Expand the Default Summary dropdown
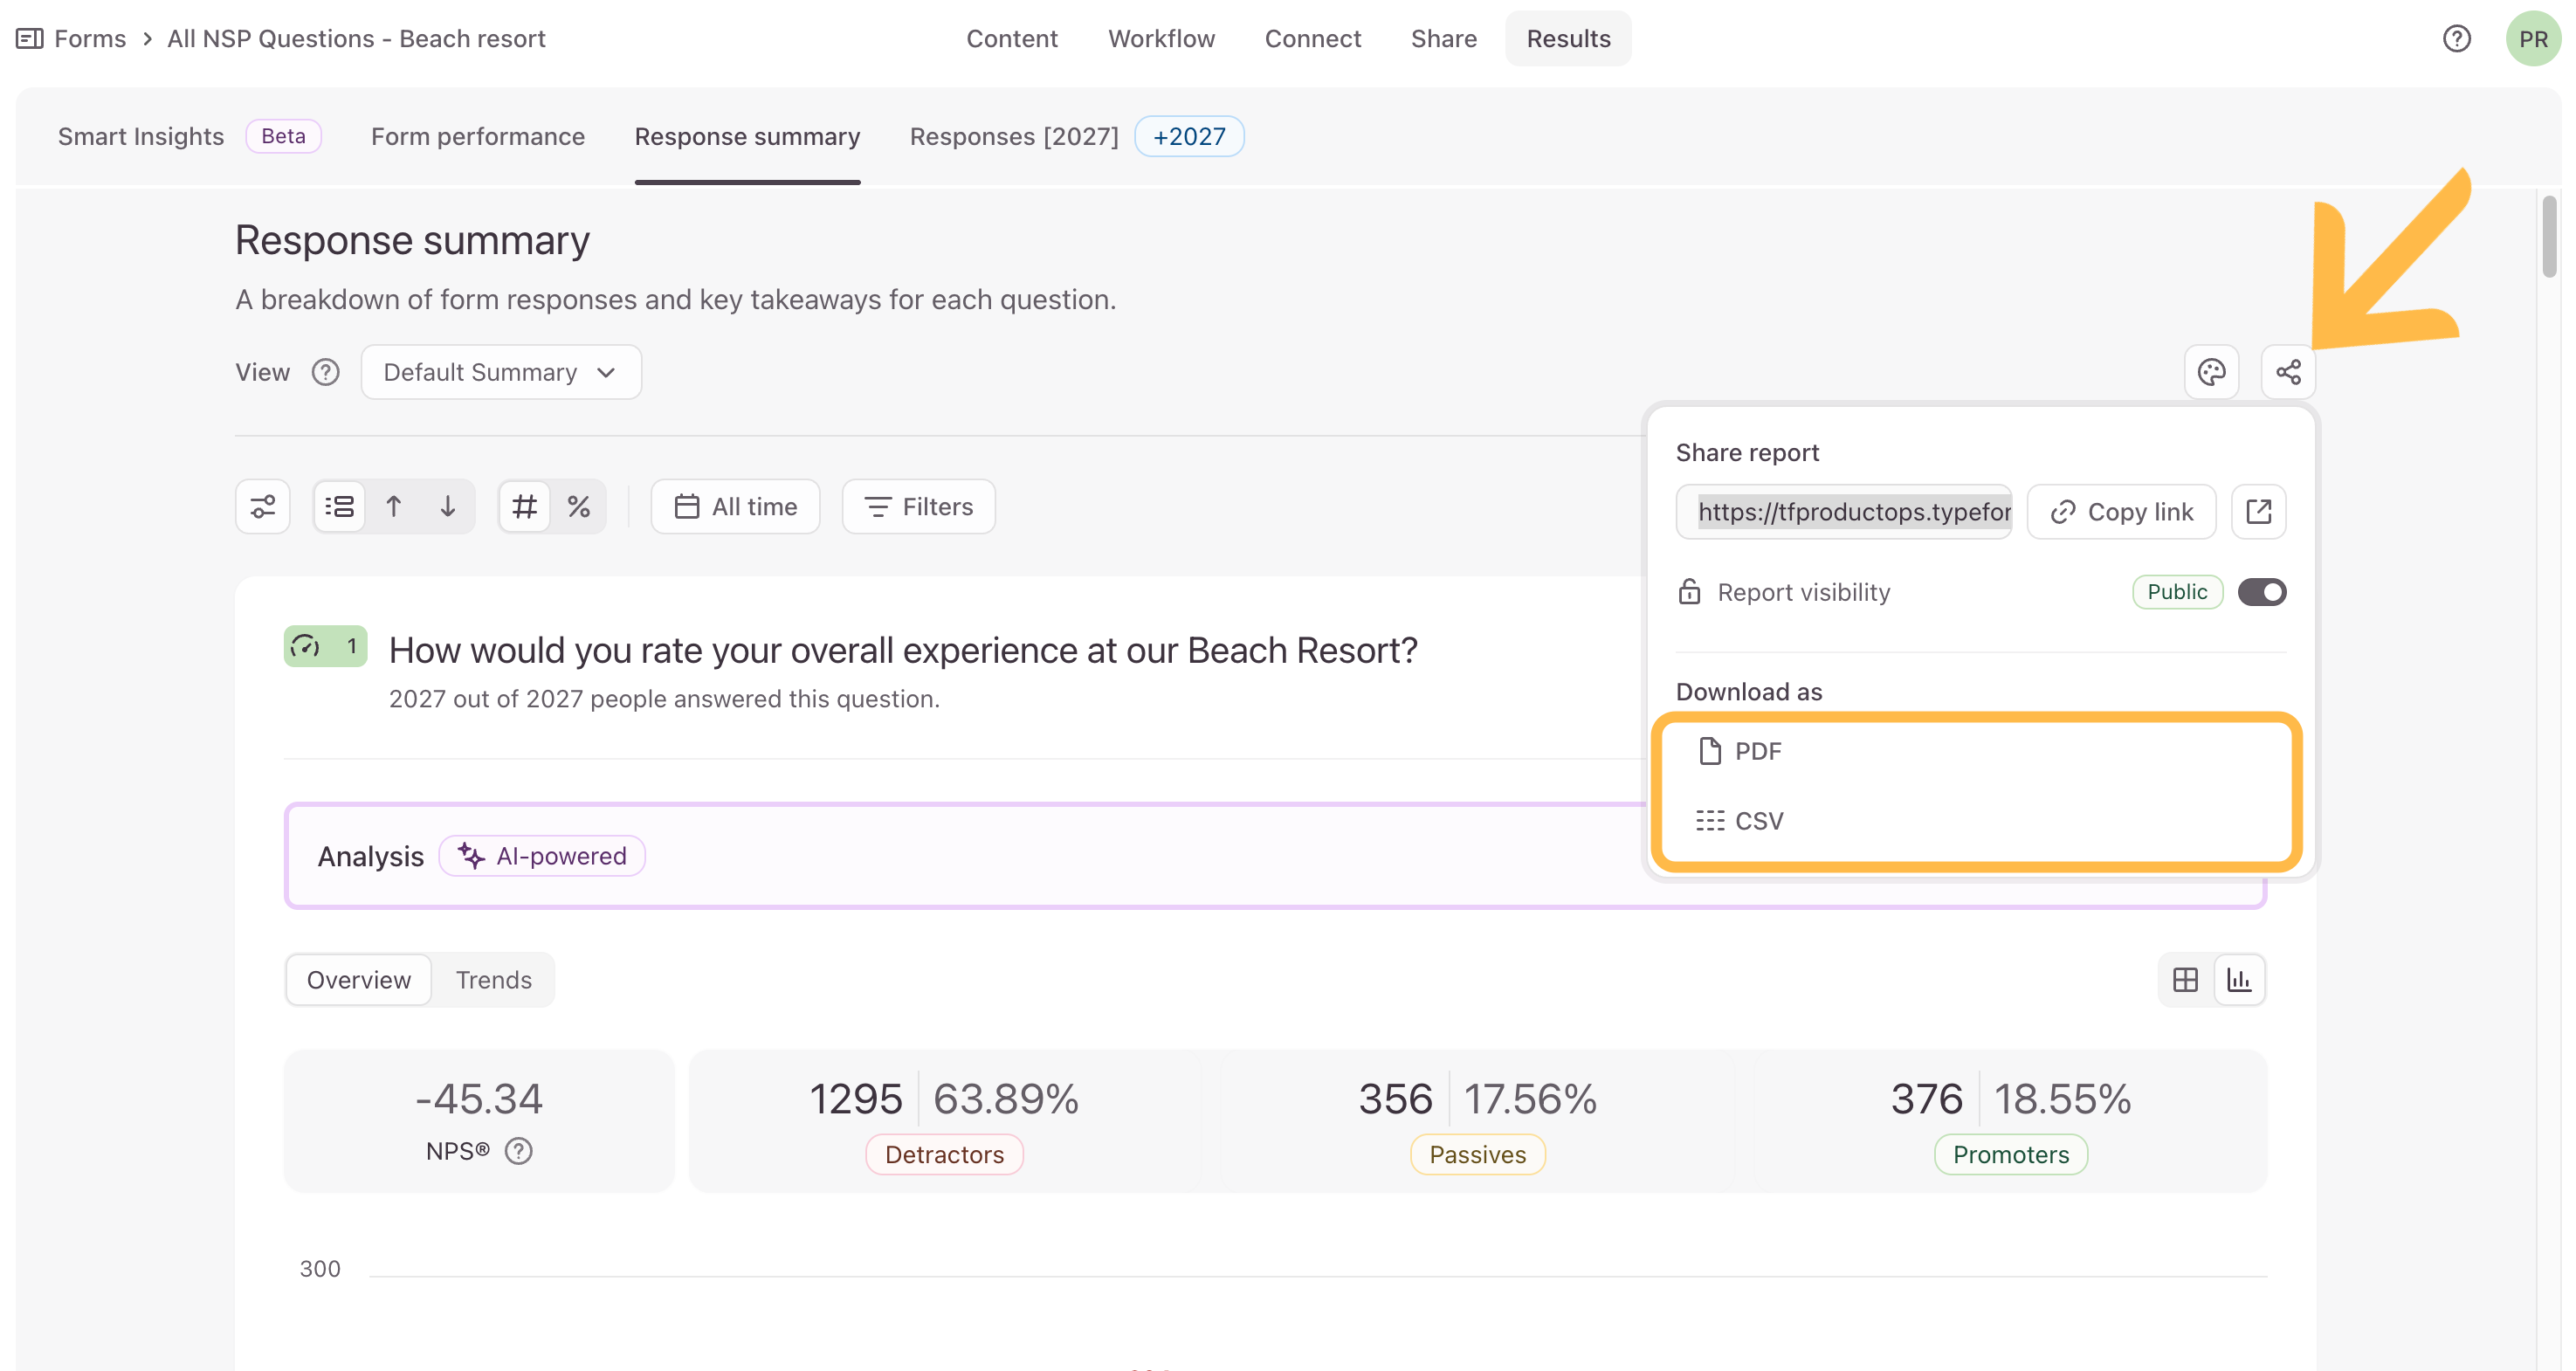 point(501,372)
